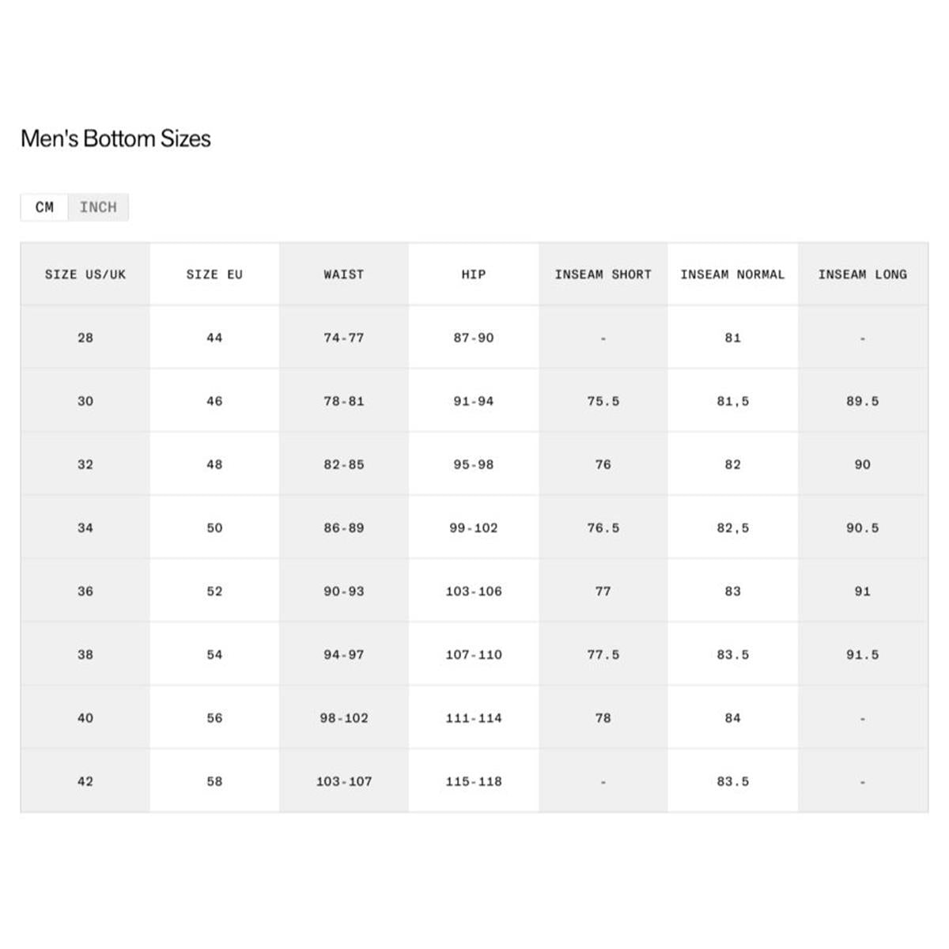Screen dimensions: 949x949
Task: Click inseam long value 89.5
Action: click(x=863, y=401)
